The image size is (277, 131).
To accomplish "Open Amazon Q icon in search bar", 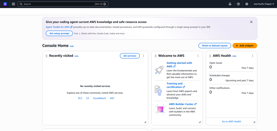I will 105,4.
